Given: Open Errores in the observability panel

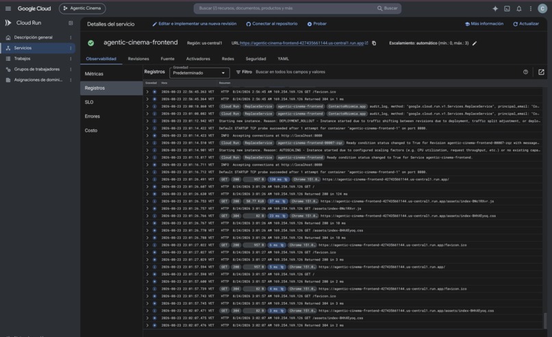Looking at the screenshot, I should click(x=111, y=116).
